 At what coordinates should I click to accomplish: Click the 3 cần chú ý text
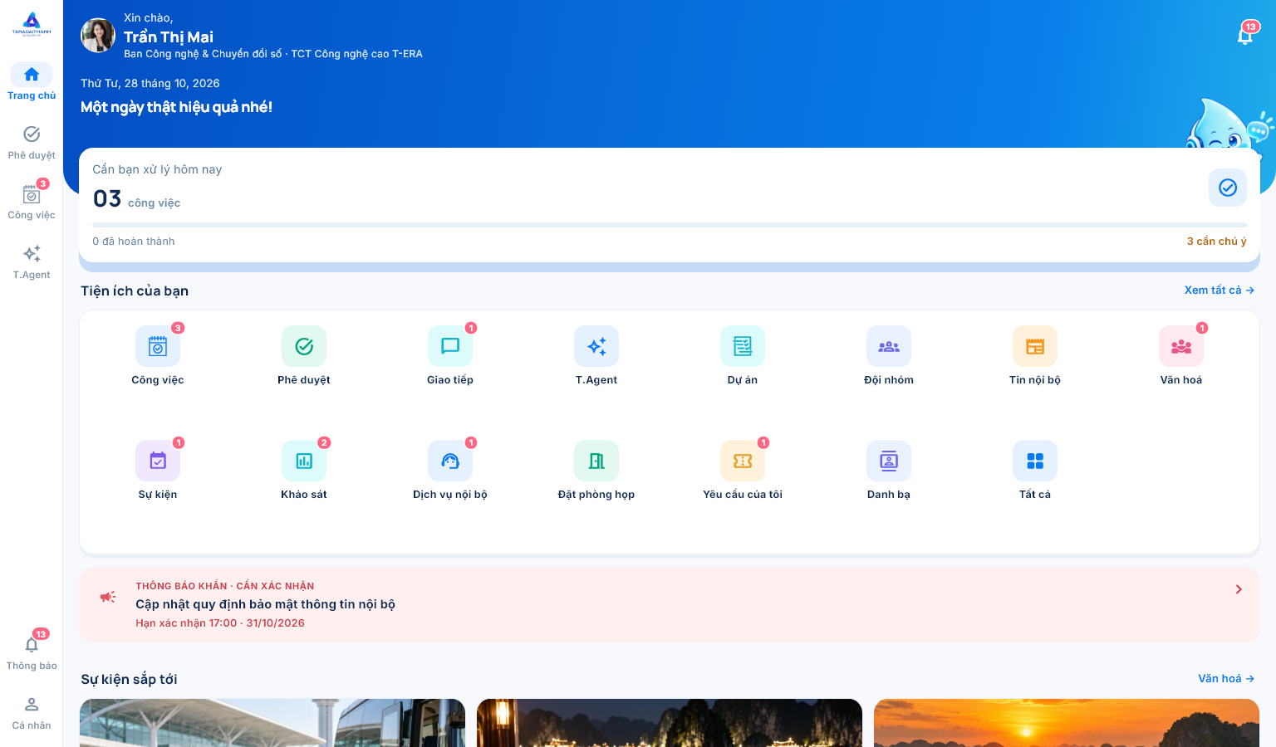(1216, 241)
